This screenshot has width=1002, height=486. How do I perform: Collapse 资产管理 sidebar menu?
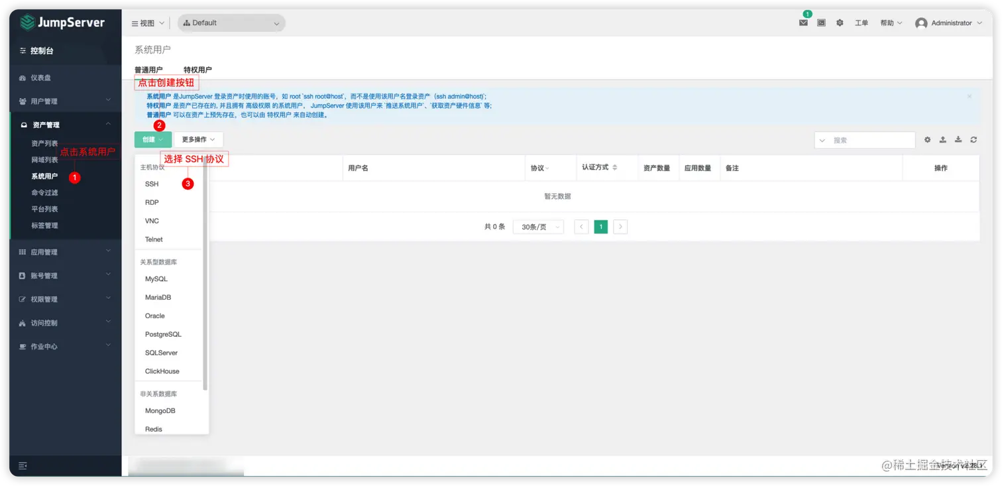pyautogui.click(x=66, y=125)
